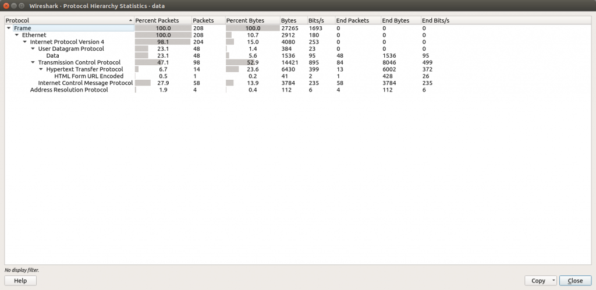Collapse the Ethernet protocol node

pos(17,35)
